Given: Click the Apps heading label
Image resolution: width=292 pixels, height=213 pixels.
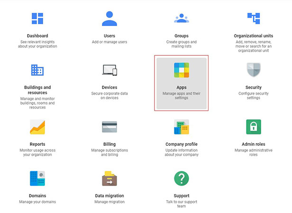Looking at the screenshot, I should tap(182, 88).
